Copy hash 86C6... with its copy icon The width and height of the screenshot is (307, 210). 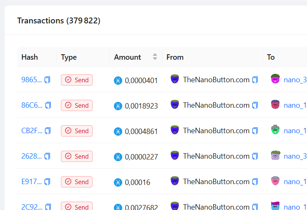[x=48, y=105]
